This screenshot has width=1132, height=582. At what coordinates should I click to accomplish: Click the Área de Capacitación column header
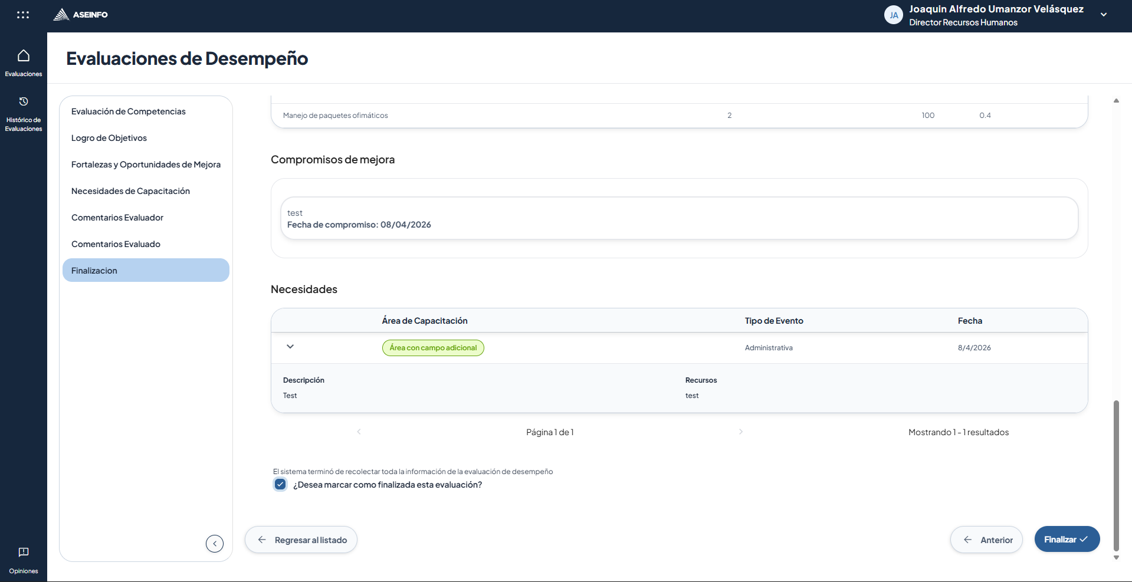coord(425,321)
